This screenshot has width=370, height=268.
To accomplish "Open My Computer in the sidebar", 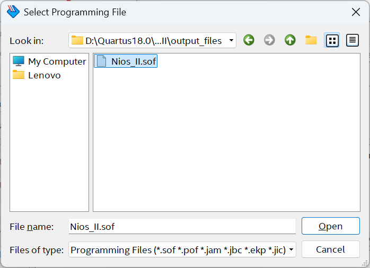I will (49, 61).
